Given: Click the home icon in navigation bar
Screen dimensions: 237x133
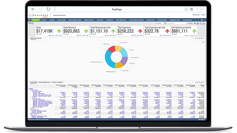Looking at the screenshot, I should [29, 20].
